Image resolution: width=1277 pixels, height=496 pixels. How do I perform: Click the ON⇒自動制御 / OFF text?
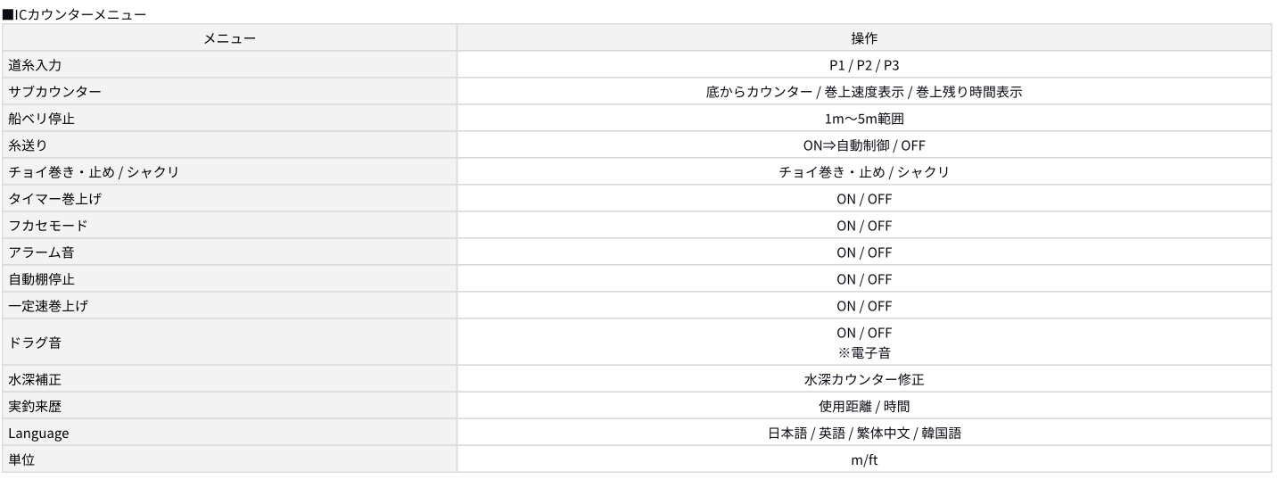pyautogui.click(x=863, y=145)
